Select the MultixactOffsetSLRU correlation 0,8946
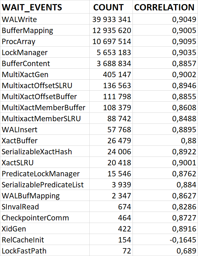Image resolution: width=198 pixels, height=256 pixels. (x=183, y=86)
